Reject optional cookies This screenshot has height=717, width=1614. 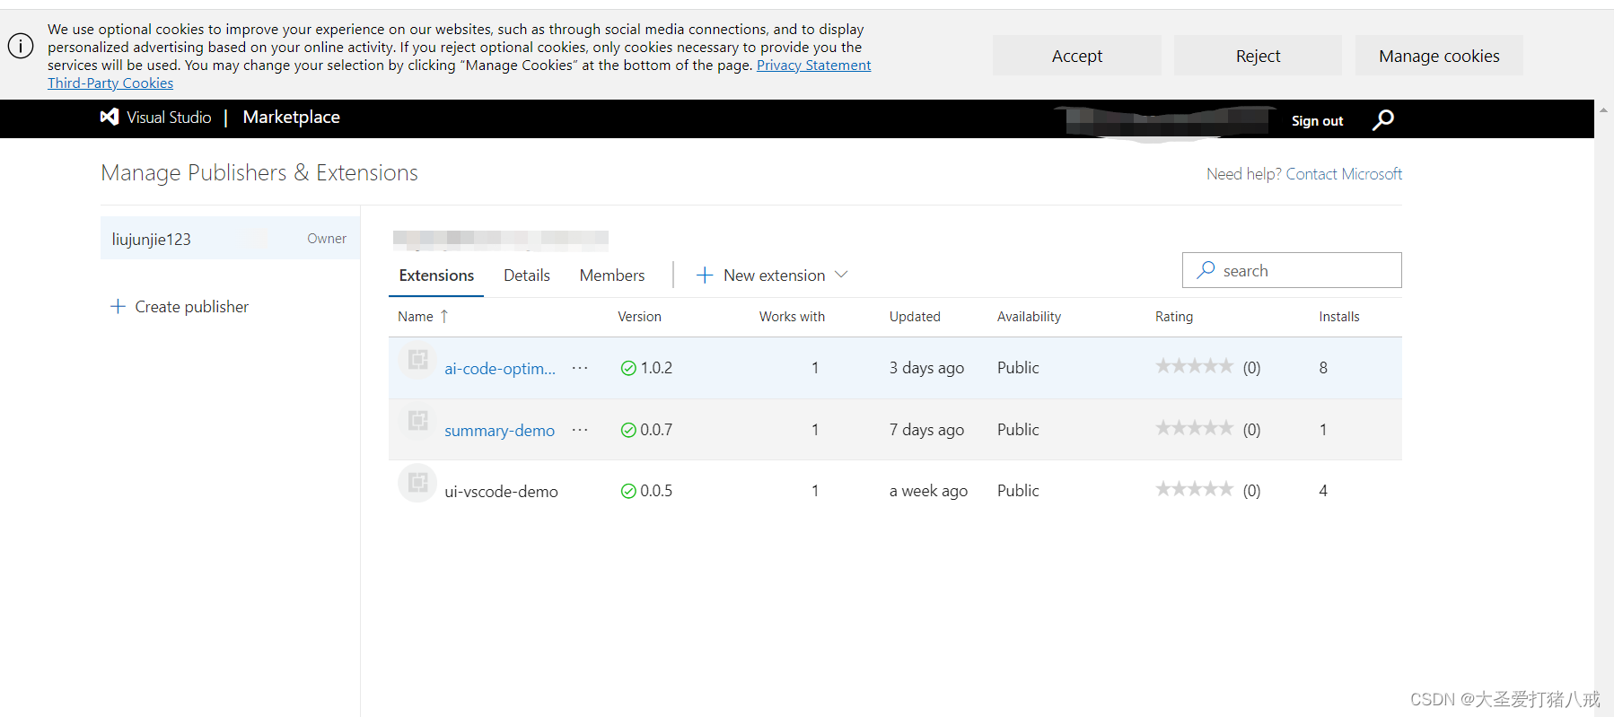coord(1258,56)
